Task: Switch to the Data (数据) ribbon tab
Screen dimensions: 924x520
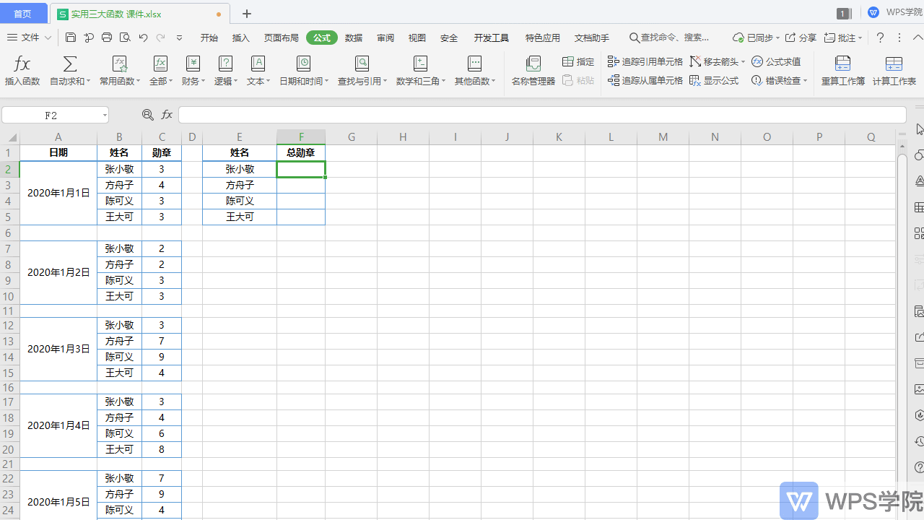Action: [354, 38]
